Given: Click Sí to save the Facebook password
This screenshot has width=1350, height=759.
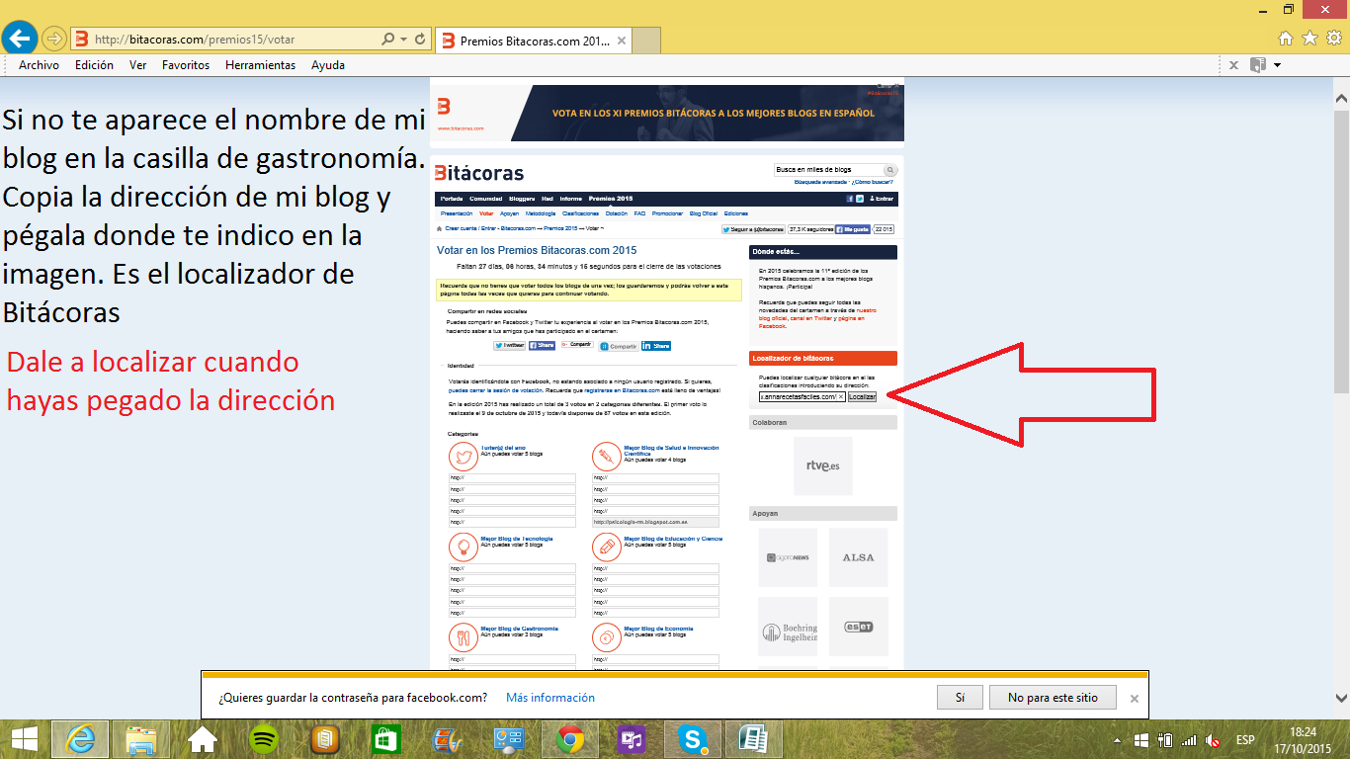Looking at the screenshot, I should click(x=960, y=697).
